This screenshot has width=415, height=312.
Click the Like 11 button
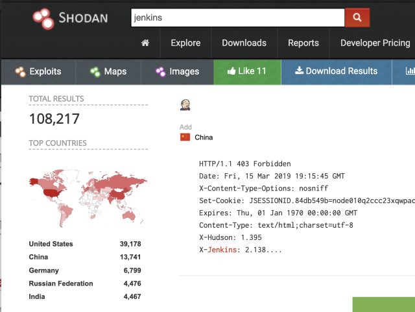[247, 71]
